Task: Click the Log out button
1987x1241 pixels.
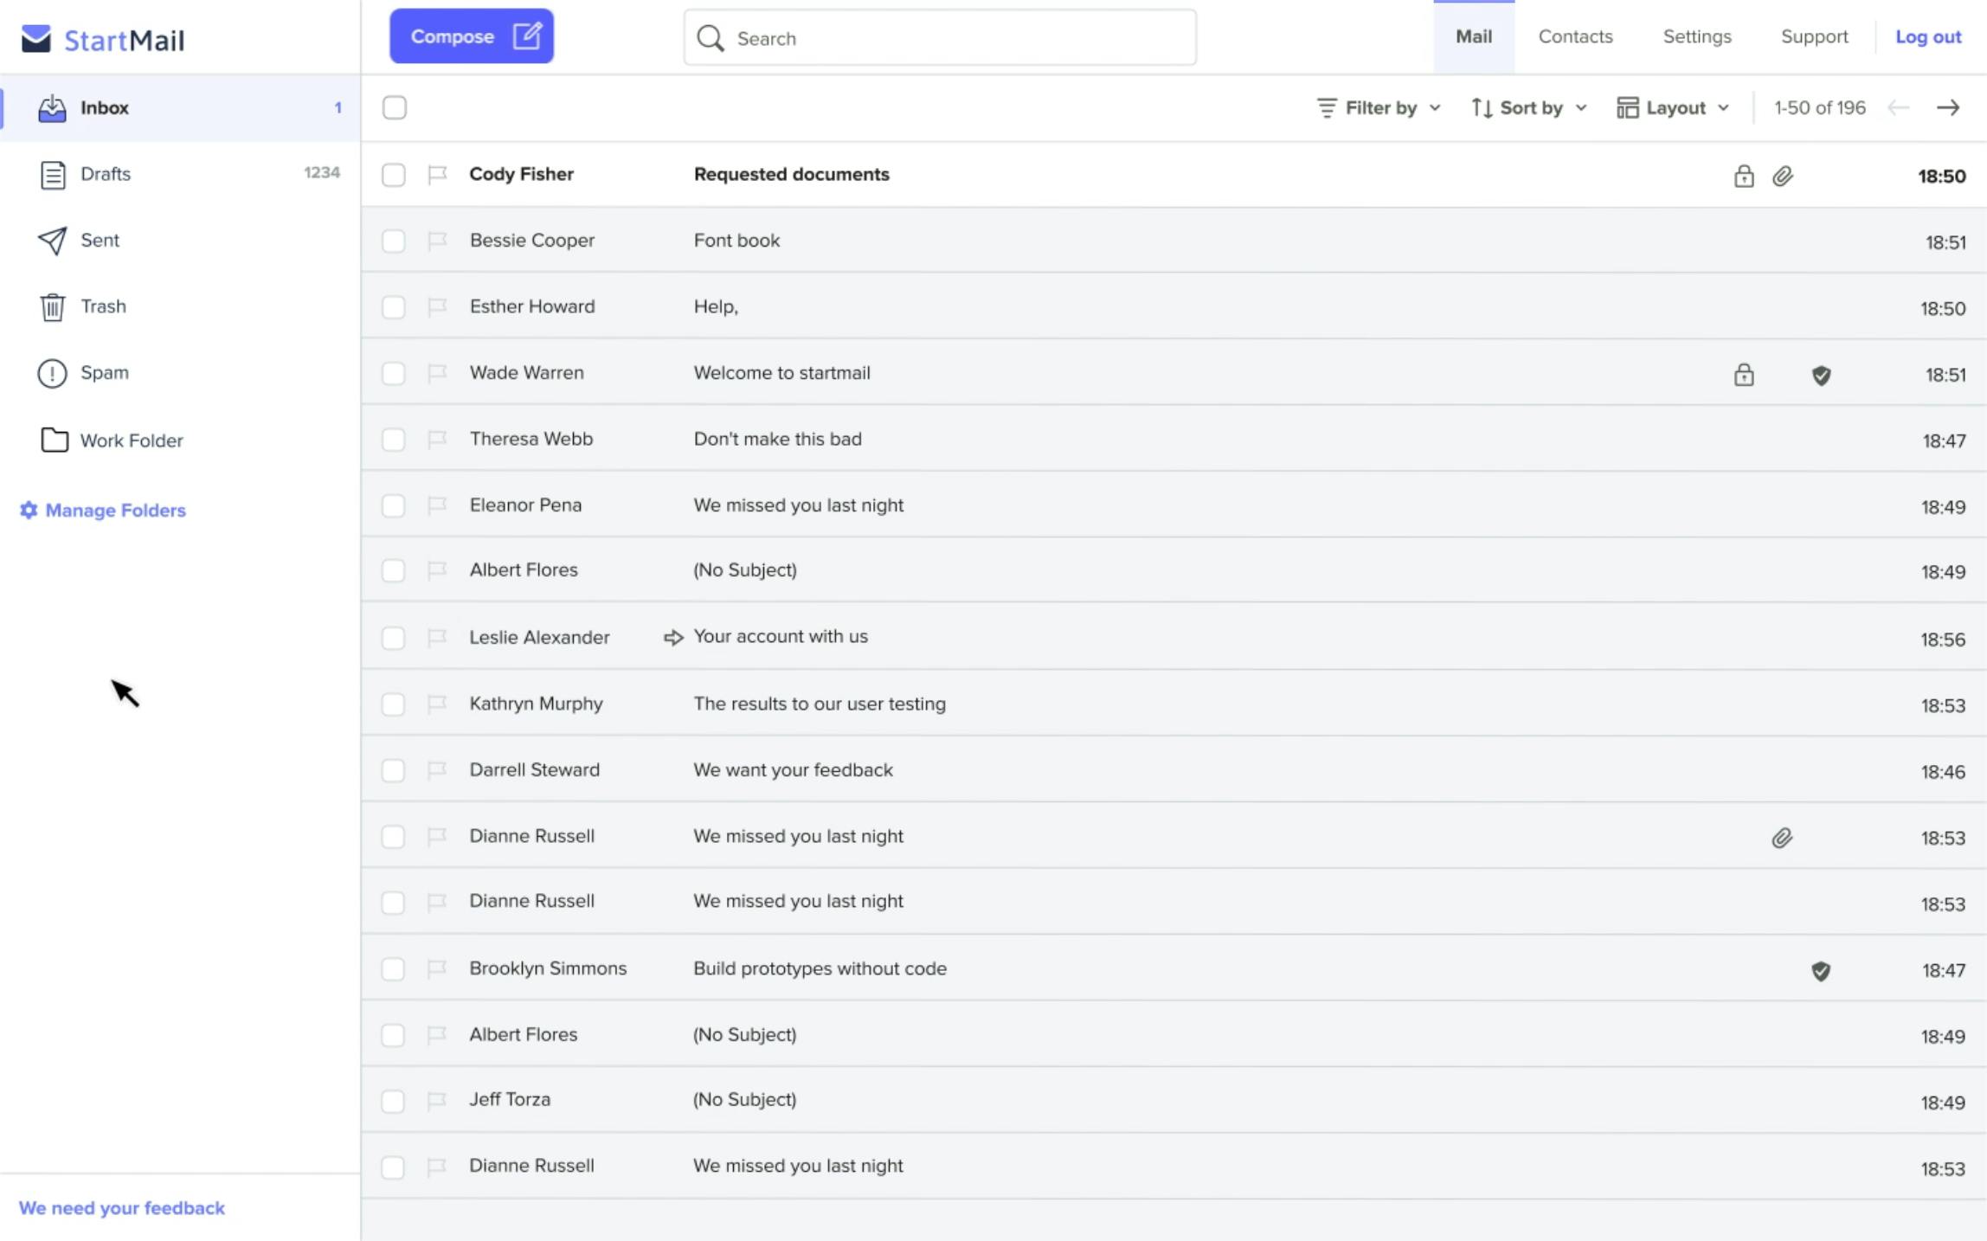Action: coord(1928,35)
